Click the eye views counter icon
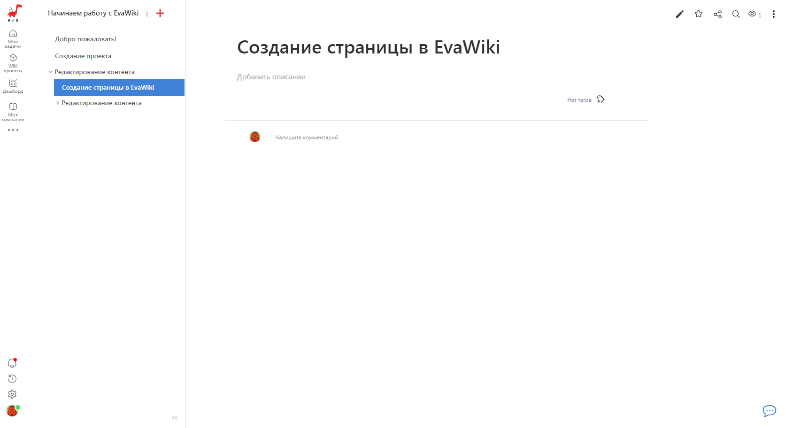 [x=753, y=14]
